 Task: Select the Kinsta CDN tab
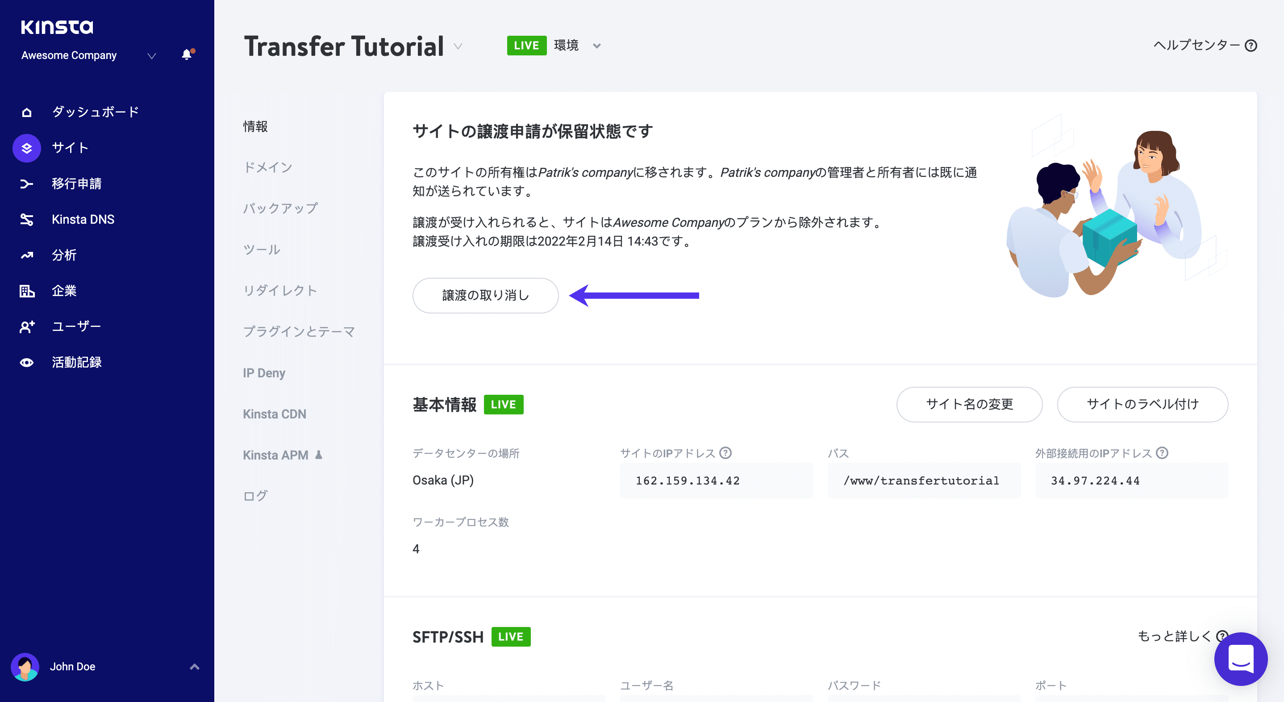click(x=275, y=414)
